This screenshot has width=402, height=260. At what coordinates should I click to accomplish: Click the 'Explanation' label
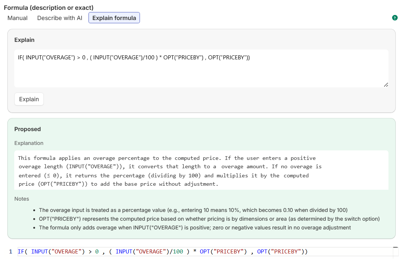click(29, 143)
